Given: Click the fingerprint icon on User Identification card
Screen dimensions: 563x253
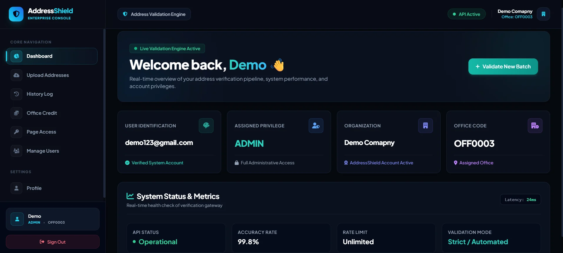Looking at the screenshot, I should point(206,126).
